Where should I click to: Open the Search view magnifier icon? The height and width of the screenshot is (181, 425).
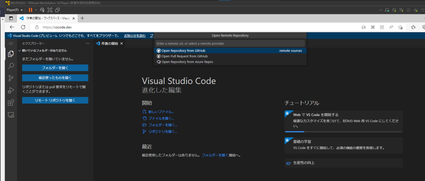(11, 66)
